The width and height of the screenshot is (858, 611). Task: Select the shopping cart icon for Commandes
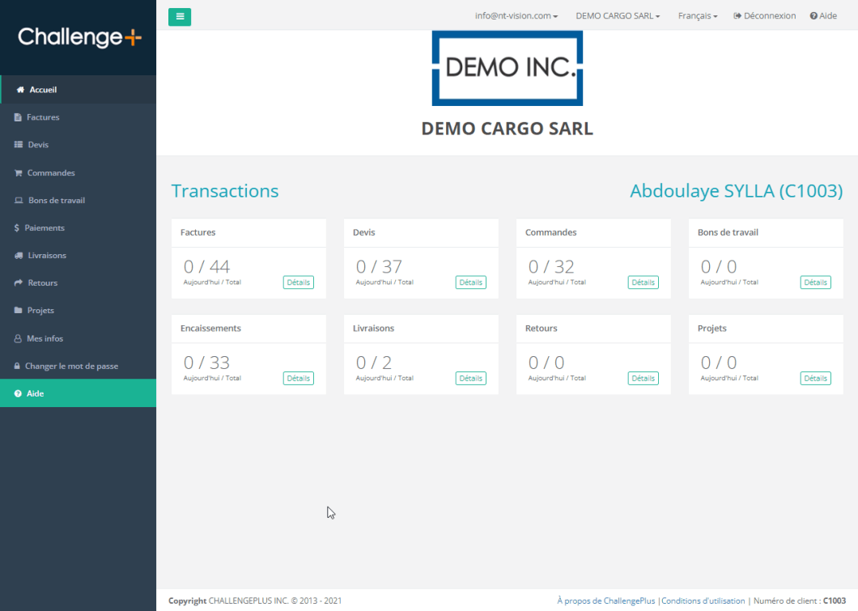pyautogui.click(x=19, y=173)
